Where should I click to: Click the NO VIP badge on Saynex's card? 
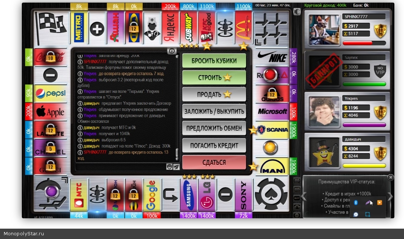click(380, 71)
